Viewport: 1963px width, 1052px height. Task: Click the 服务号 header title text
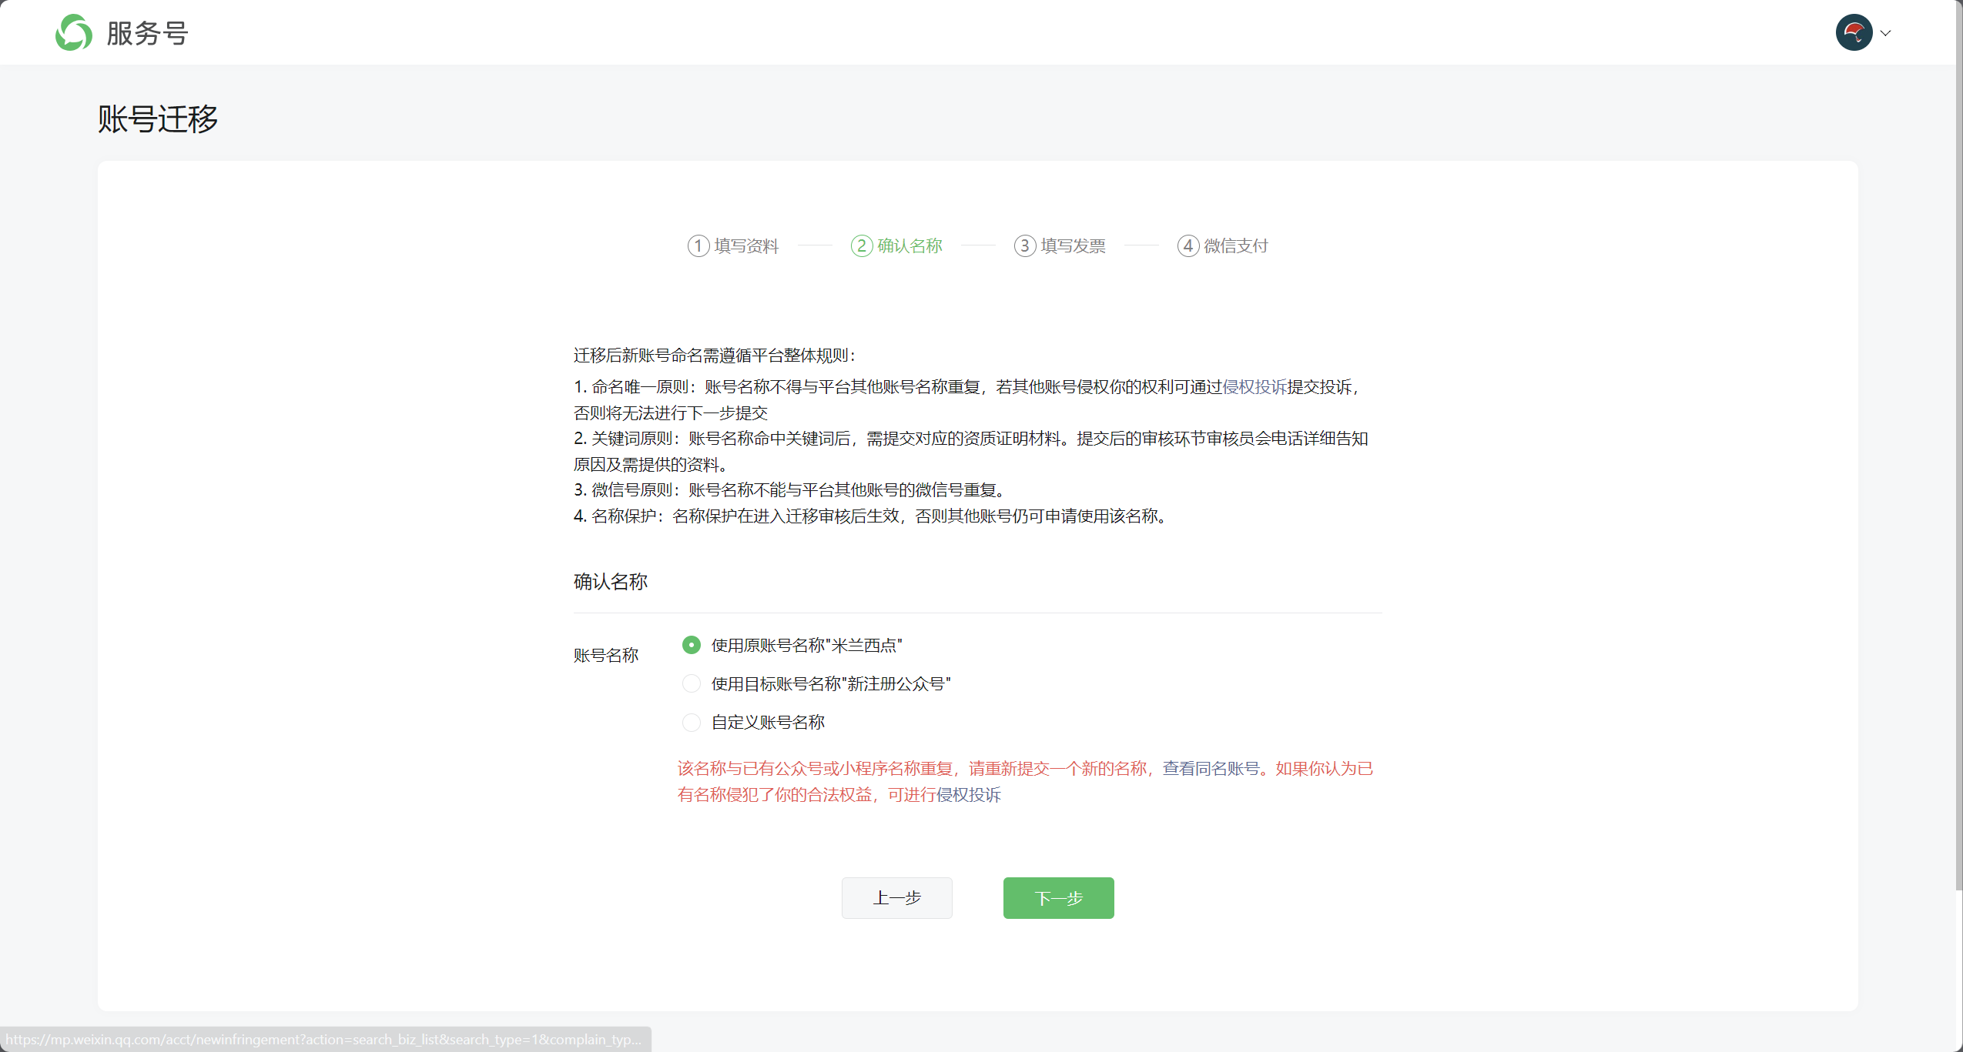(x=147, y=33)
